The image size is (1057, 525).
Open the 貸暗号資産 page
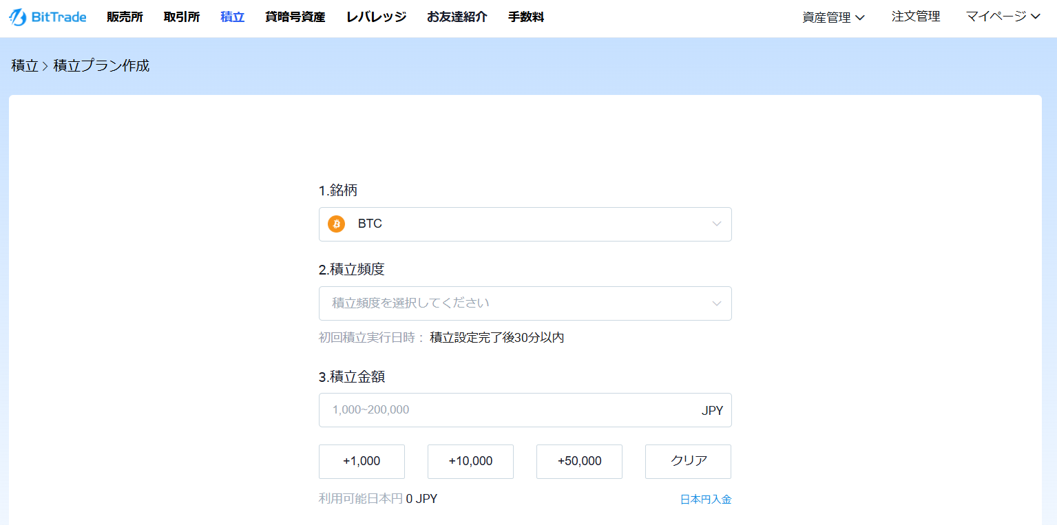pos(294,17)
